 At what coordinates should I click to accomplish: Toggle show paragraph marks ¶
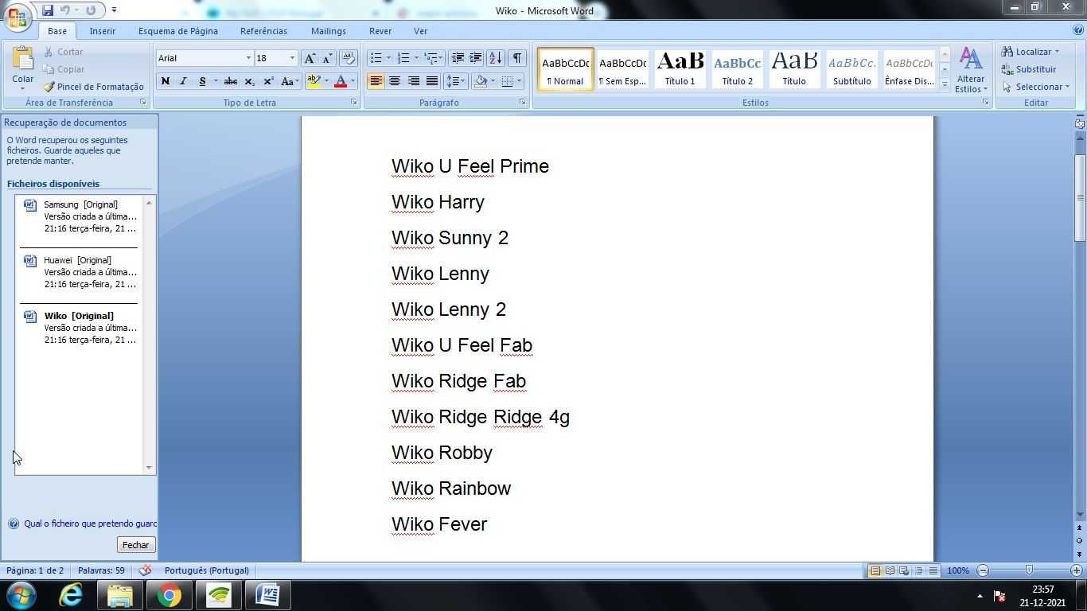pos(517,58)
